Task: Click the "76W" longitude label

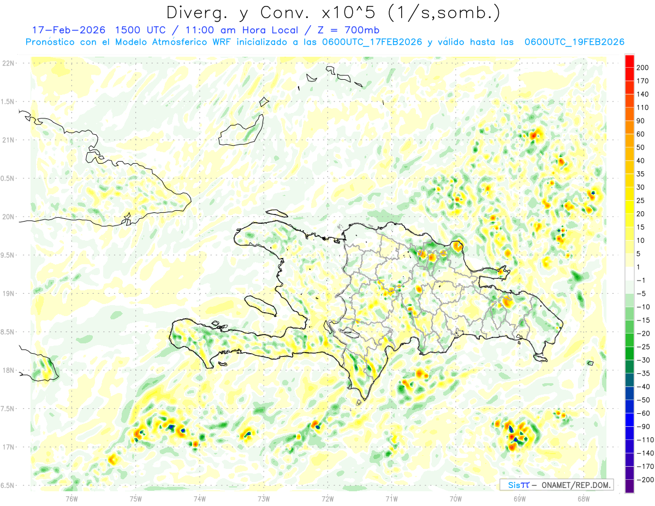Action: (x=72, y=499)
